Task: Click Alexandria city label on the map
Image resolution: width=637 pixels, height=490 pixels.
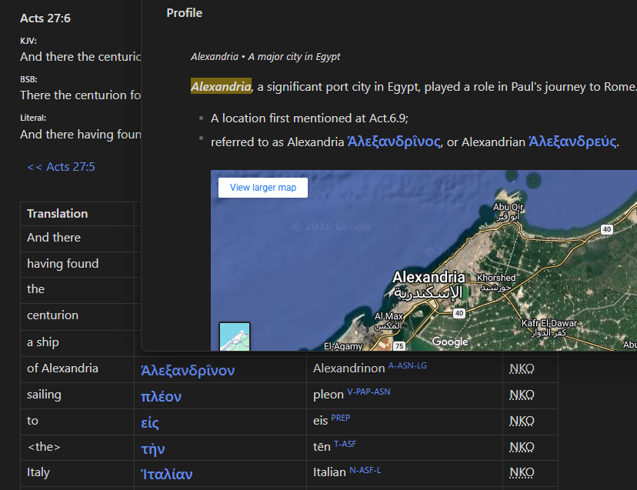Action: pyautogui.click(x=429, y=278)
